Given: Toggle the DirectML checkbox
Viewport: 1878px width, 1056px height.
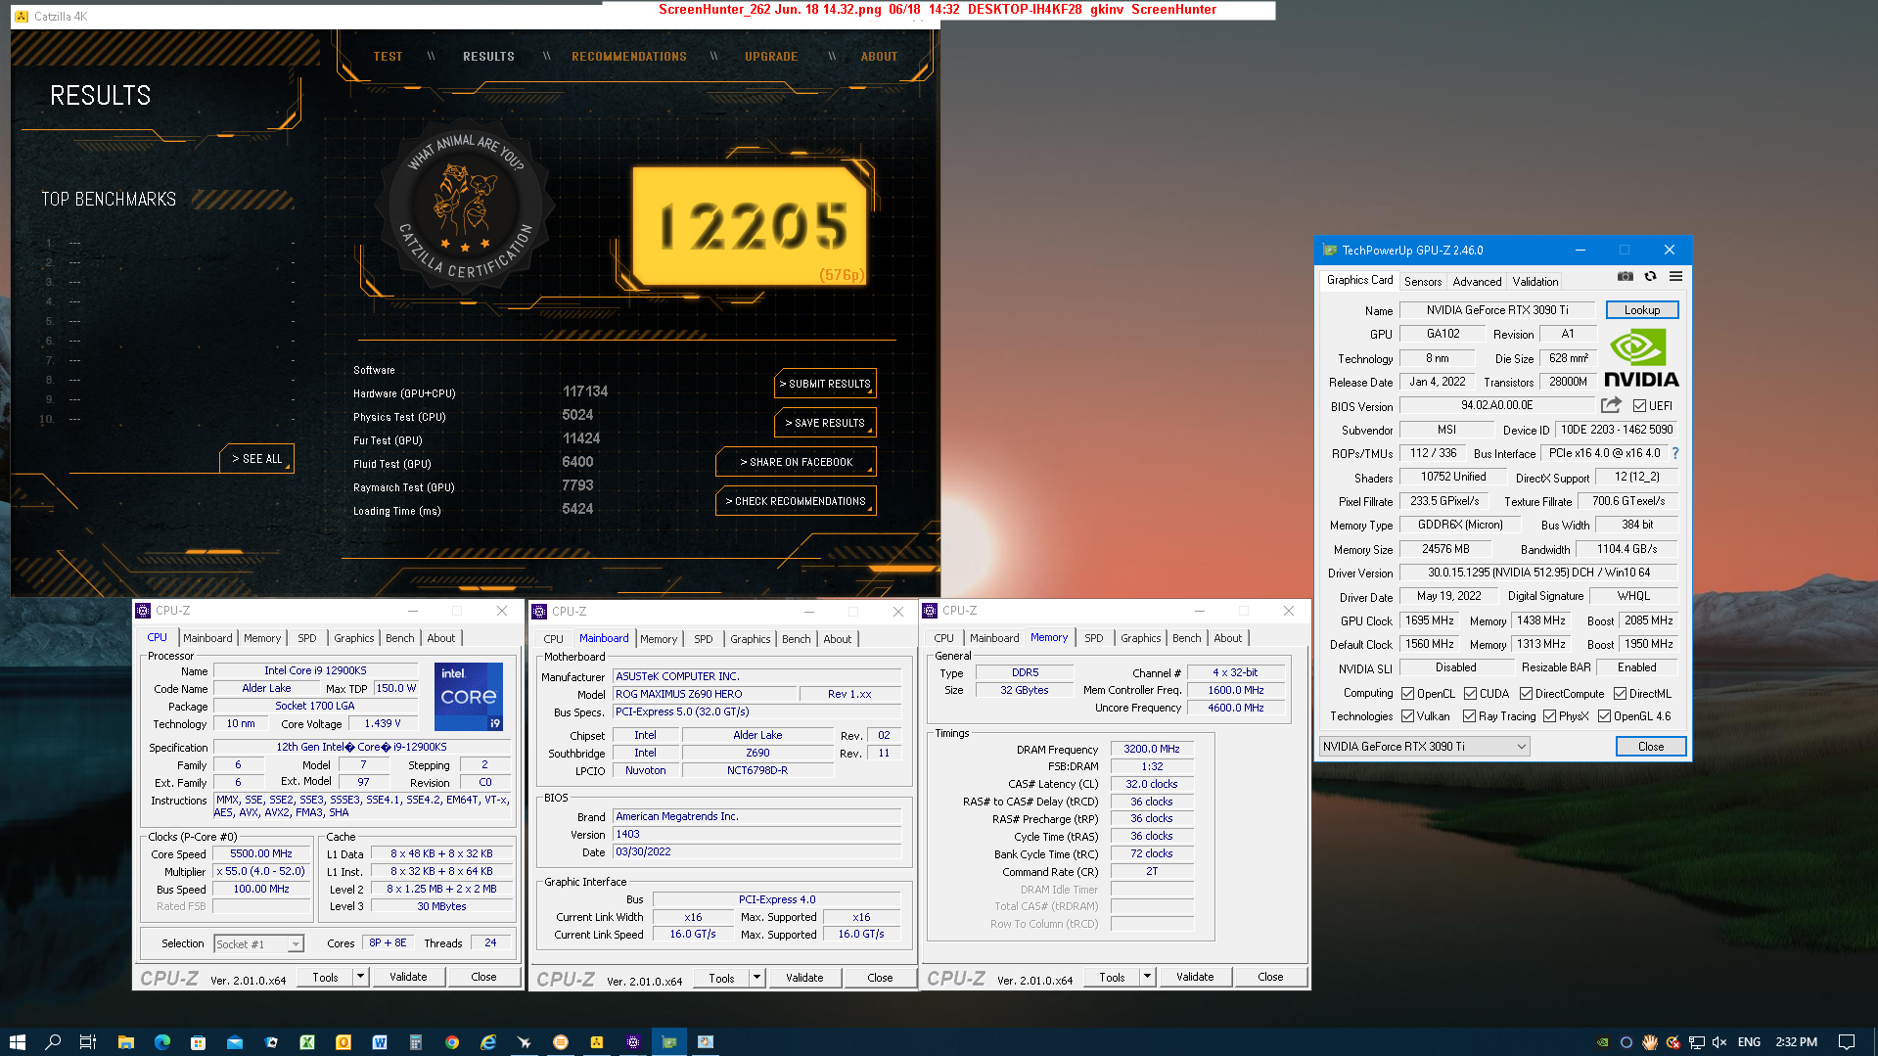Looking at the screenshot, I should [1620, 693].
